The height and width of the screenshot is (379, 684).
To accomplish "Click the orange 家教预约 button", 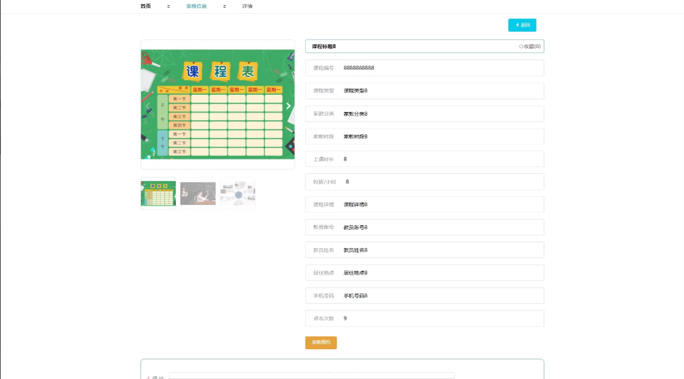I will pos(321,342).
